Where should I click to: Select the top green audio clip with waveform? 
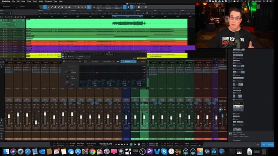pyautogui.click(x=107, y=23)
